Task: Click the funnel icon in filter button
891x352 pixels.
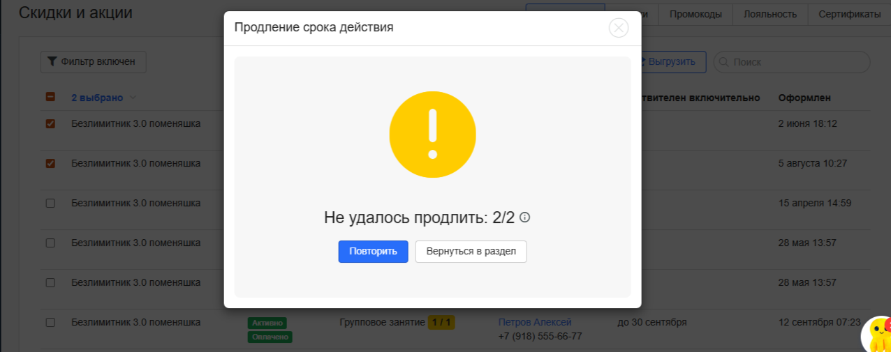Action: [x=52, y=62]
